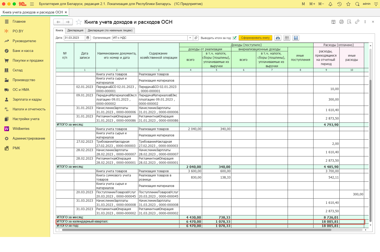Click the horizontal scrollbar under the table
This screenshot has height=252, width=380.
(196, 230)
